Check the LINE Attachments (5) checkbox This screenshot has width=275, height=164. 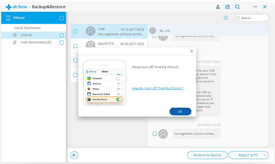(62, 43)
